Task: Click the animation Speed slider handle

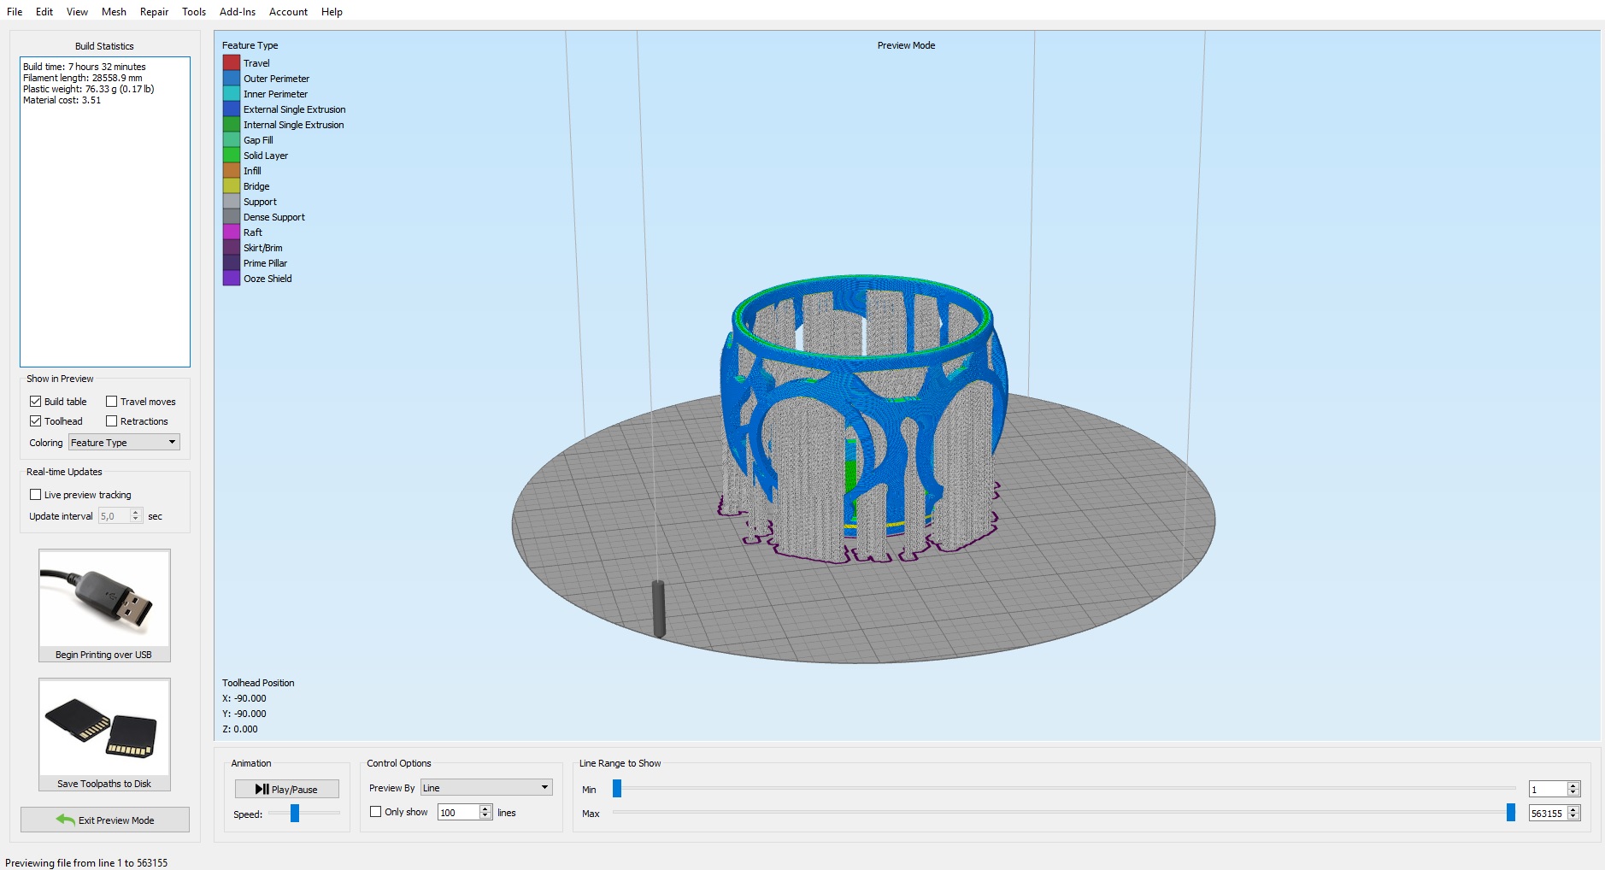Action: (295, 814)
